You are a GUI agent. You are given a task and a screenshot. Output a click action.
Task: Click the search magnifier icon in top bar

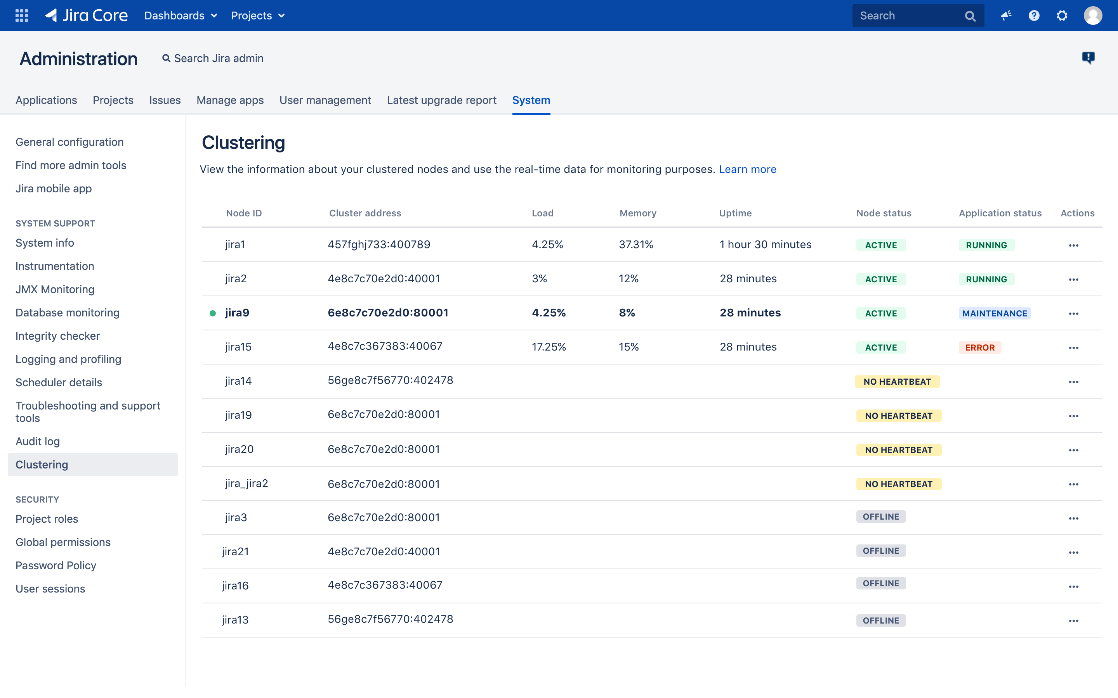[970, 16]
